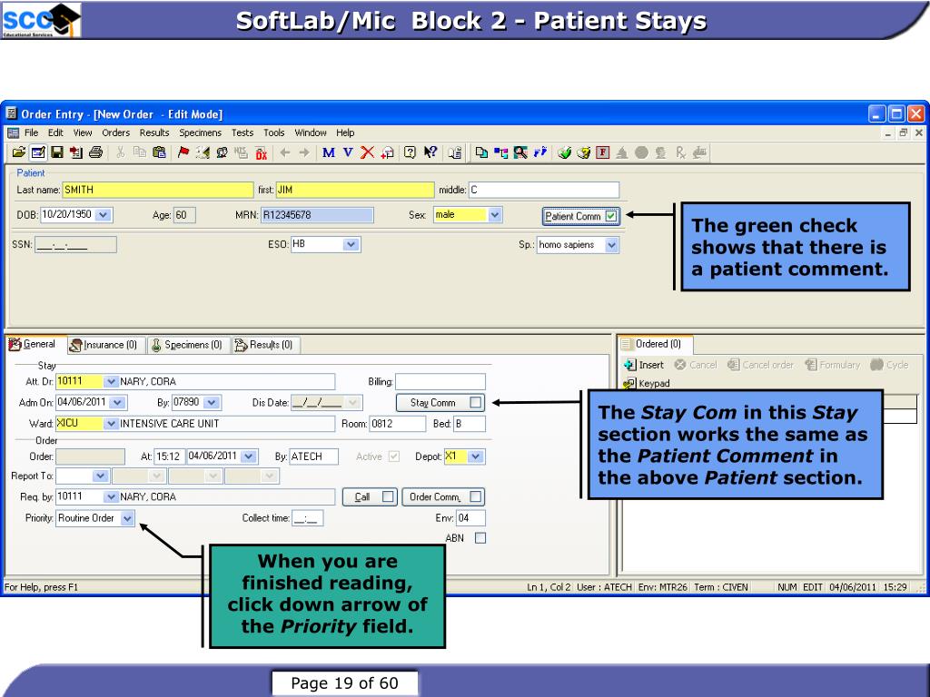Open the File menu
The height and width of the screenshot is (697, 930).
[x=31, y=133]
